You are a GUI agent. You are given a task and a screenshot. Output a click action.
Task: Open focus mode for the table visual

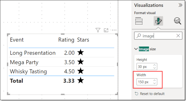click(x=106, y=30)
